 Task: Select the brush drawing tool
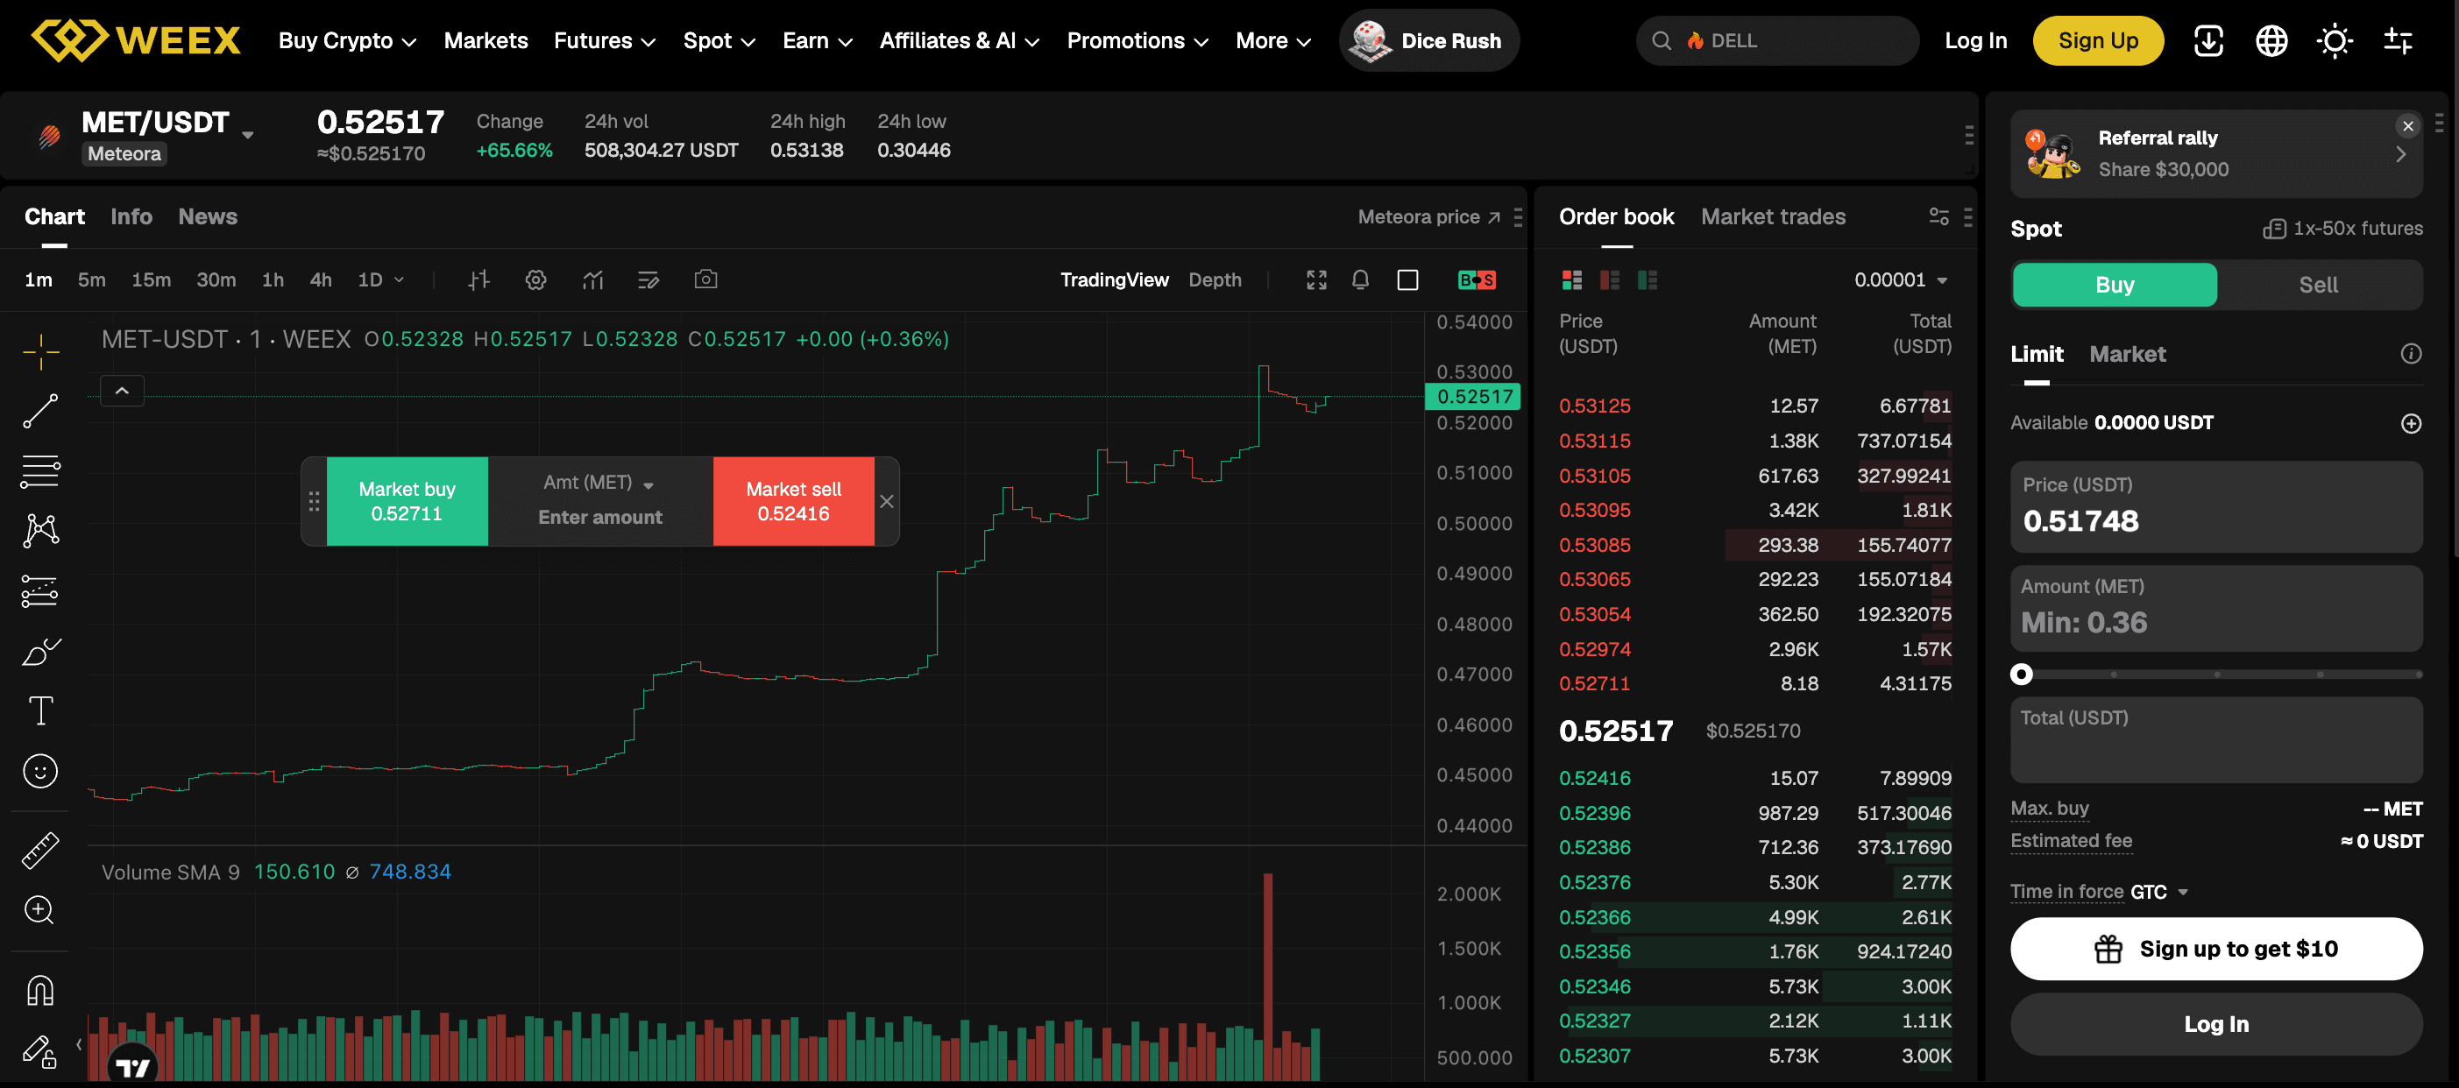tap(41, 652)
